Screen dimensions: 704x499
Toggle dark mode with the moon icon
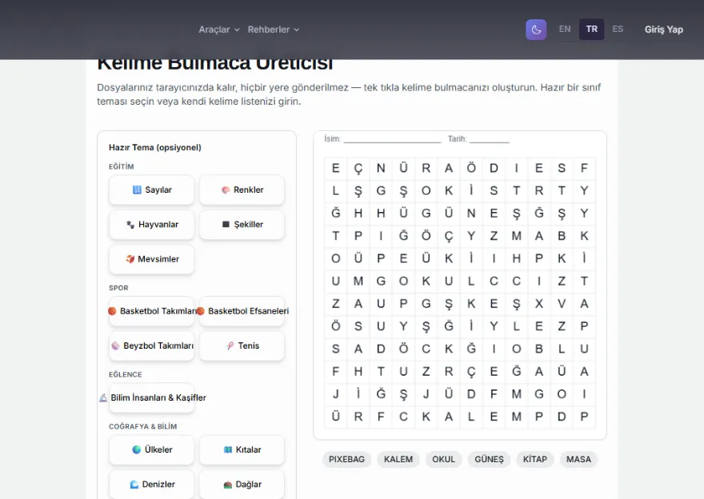click(x=536, y=30)
